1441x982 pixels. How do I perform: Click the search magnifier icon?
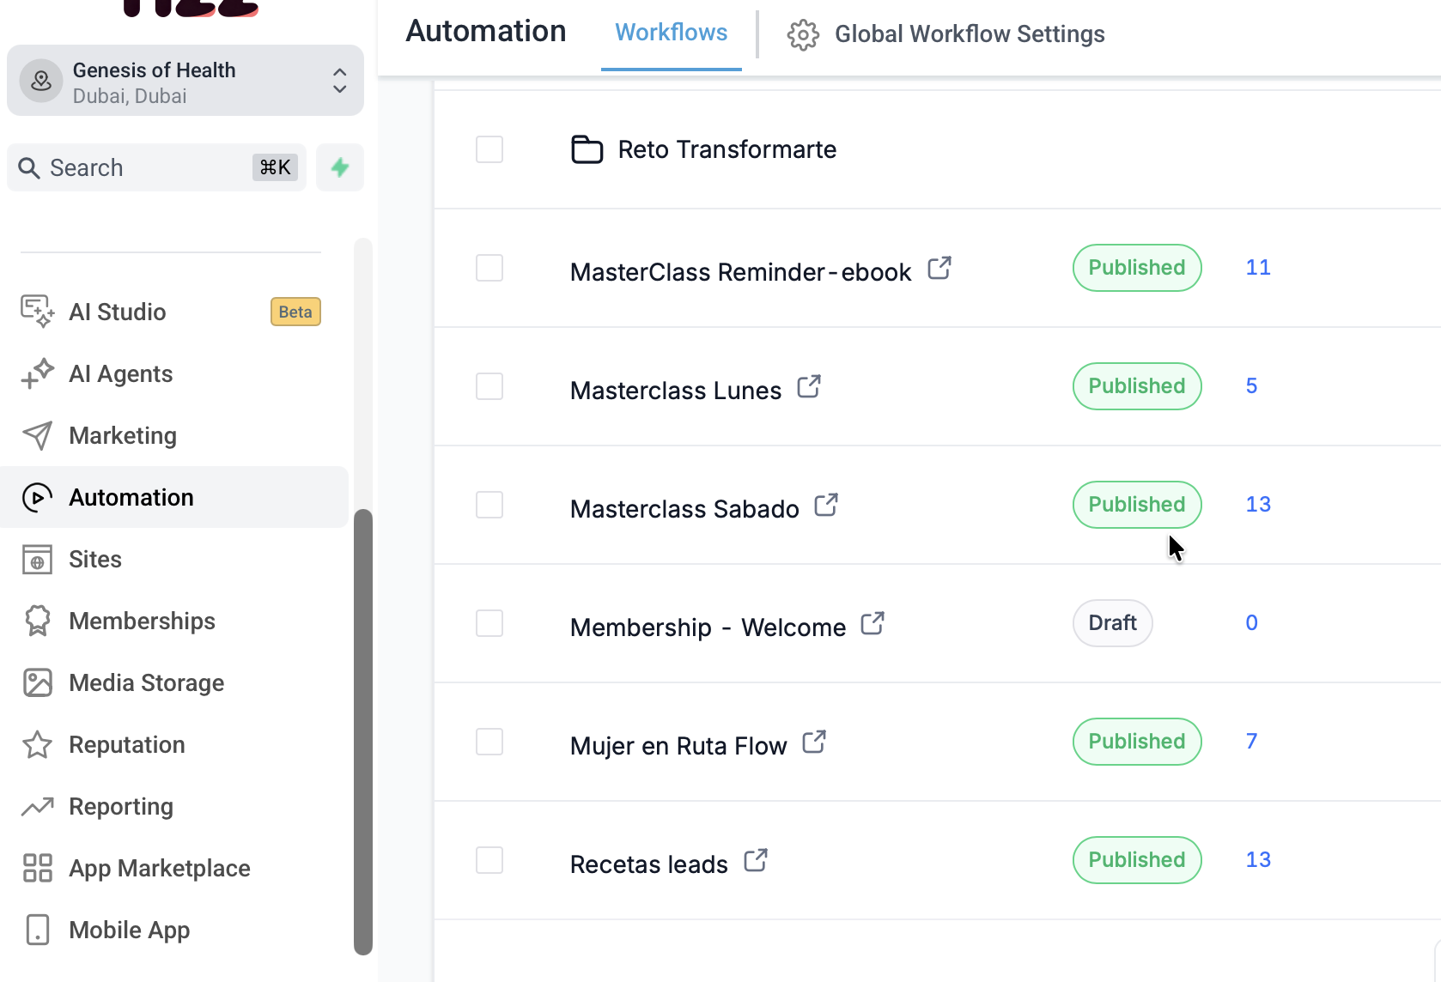coord(29,167)
